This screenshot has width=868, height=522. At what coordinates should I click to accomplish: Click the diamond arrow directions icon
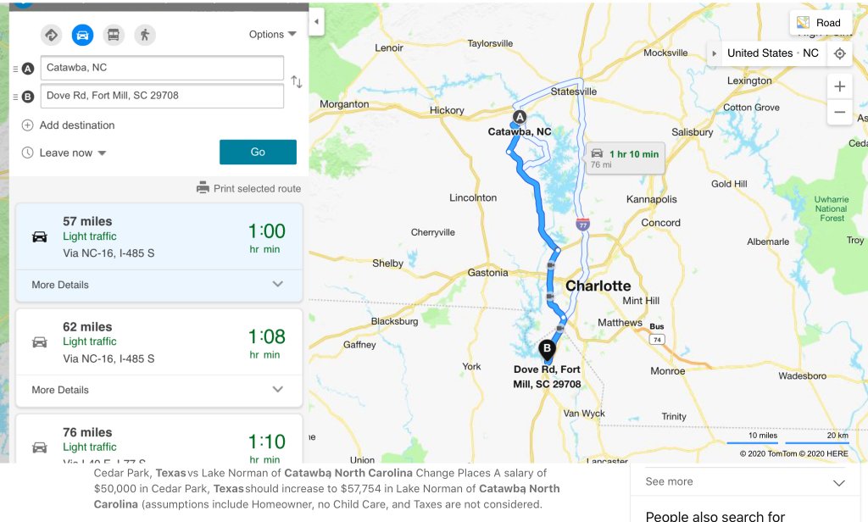tap(52, 35)
